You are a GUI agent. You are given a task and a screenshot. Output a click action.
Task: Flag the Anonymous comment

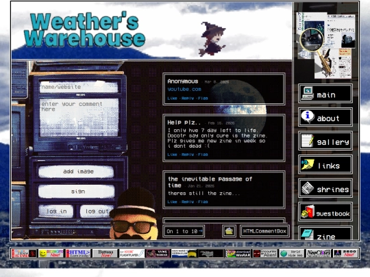point(203,98)
